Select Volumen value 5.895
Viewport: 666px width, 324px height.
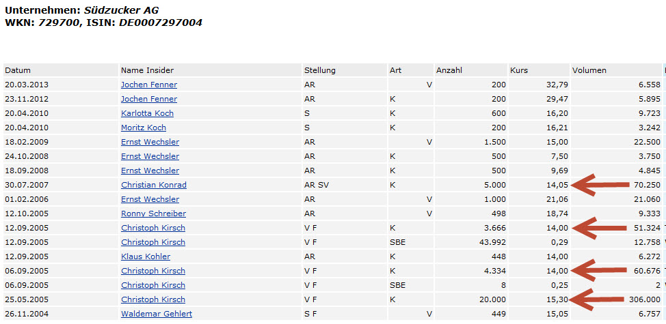[650, 99]
